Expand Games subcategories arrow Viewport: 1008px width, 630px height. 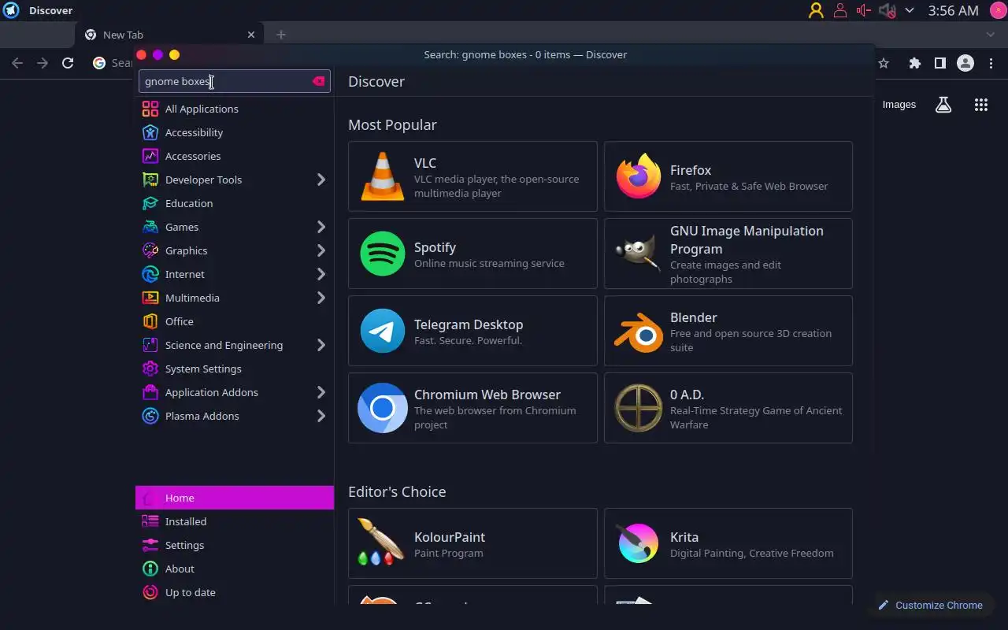pyautogui.click(x=321, y=227)
